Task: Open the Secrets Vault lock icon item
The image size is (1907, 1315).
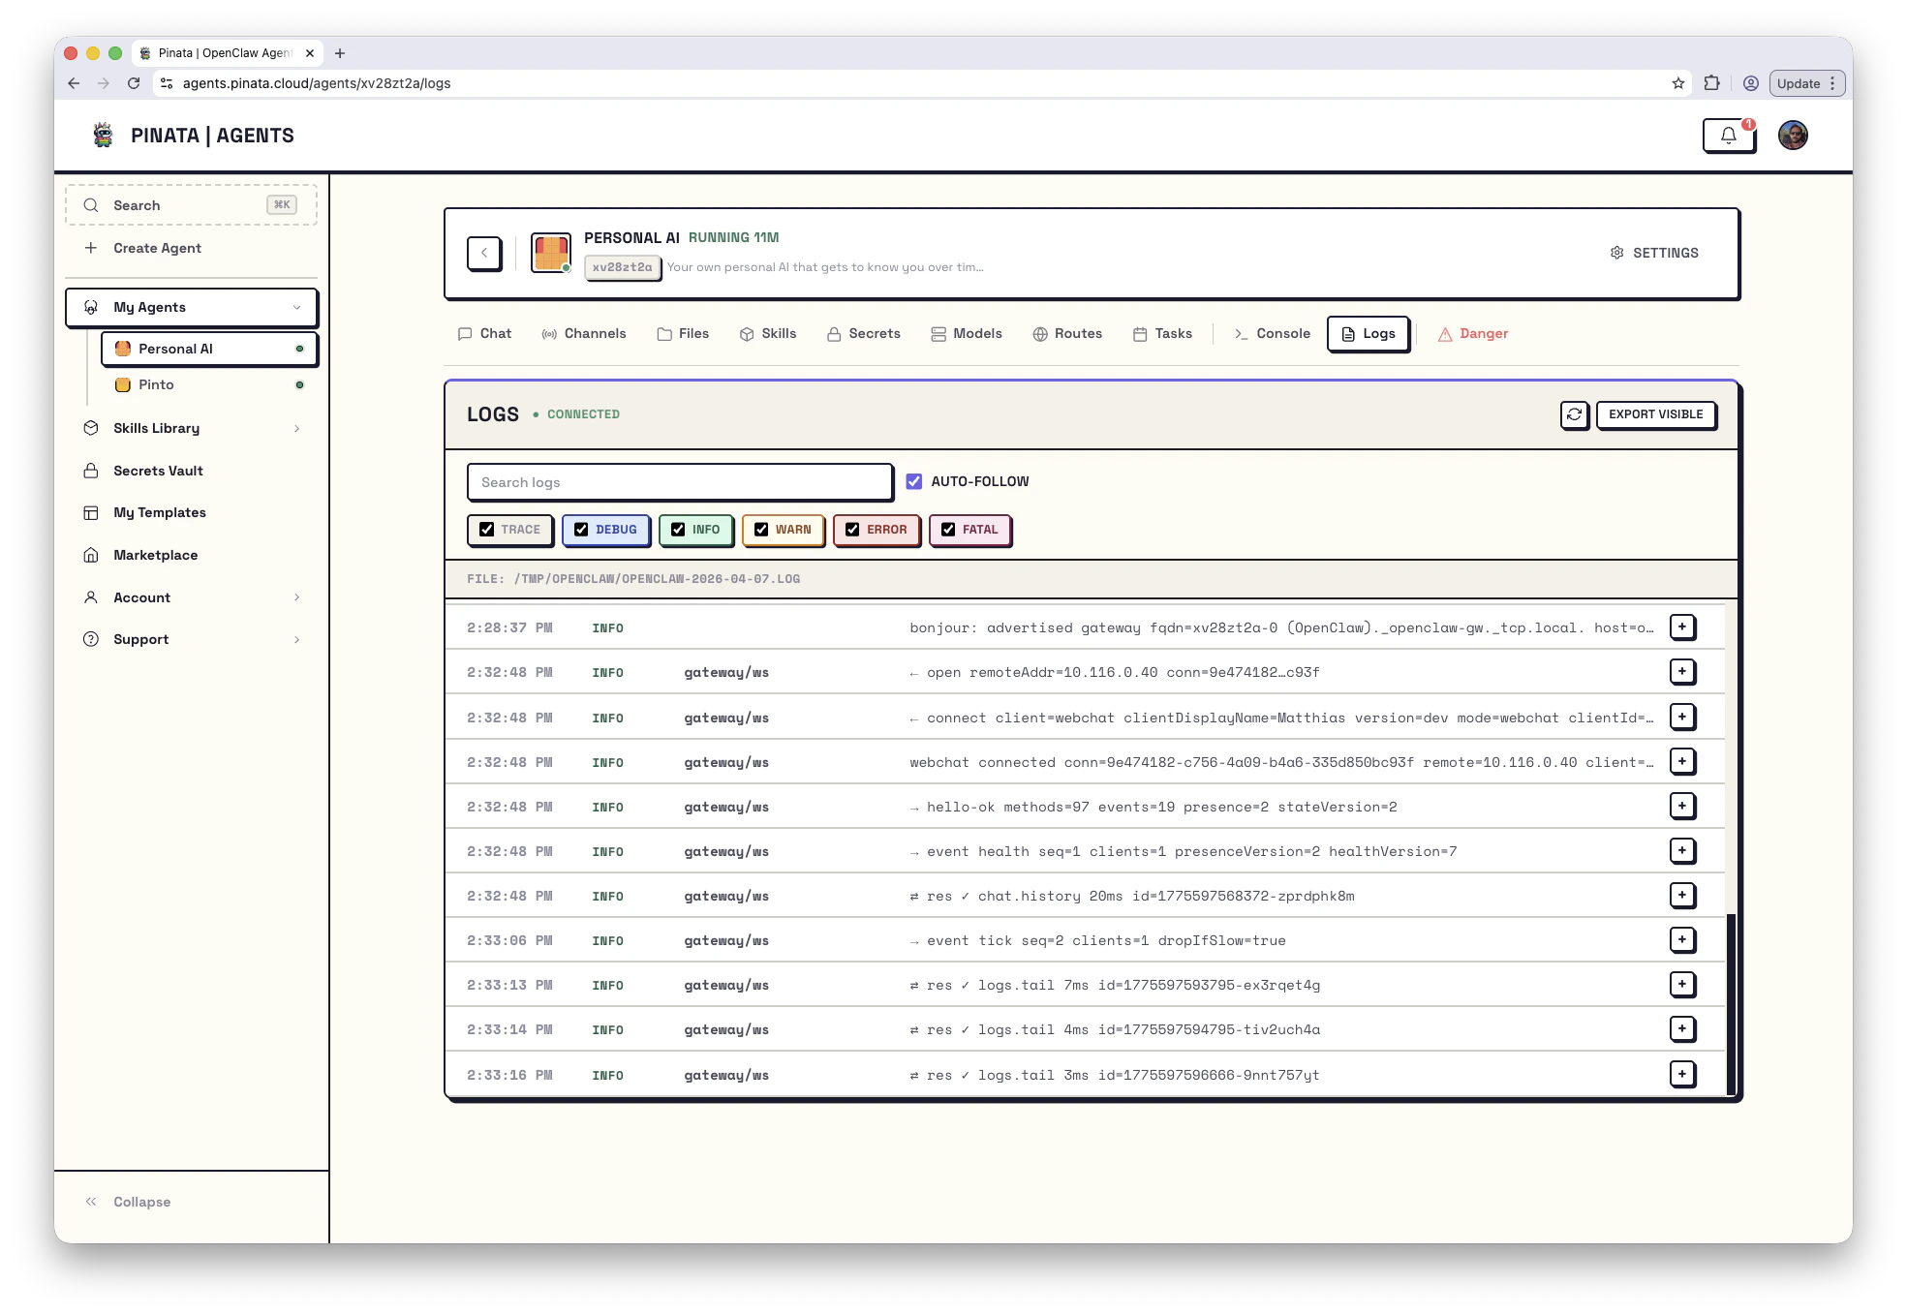Action: click(91, 471)
